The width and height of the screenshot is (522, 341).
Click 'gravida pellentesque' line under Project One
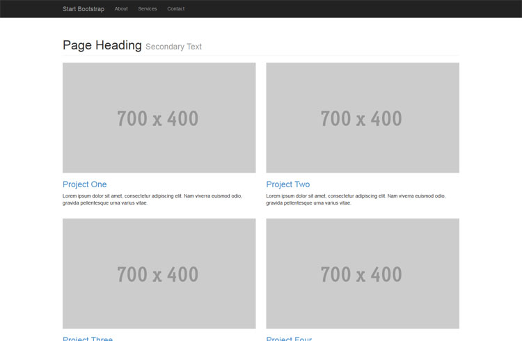[x=105, y=203]
